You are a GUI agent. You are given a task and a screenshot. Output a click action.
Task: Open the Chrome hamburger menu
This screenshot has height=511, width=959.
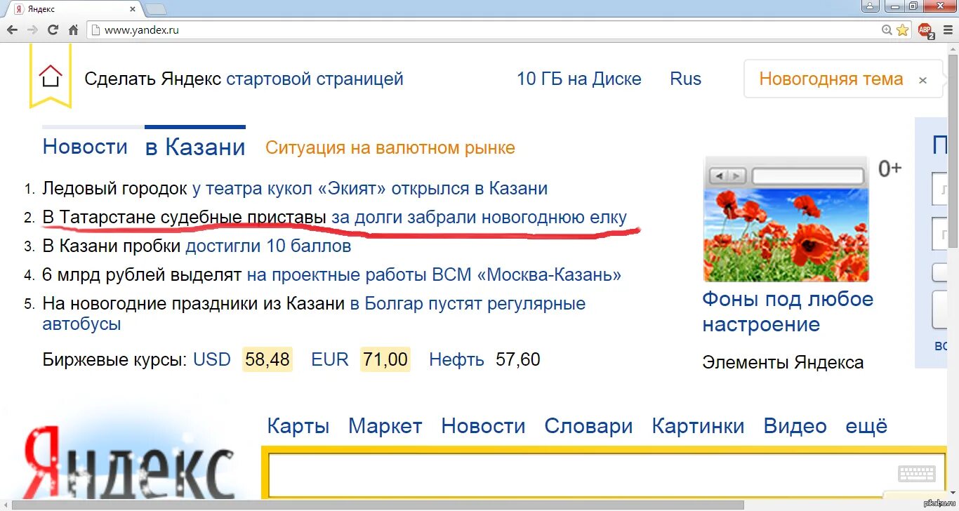coord(947,30)
